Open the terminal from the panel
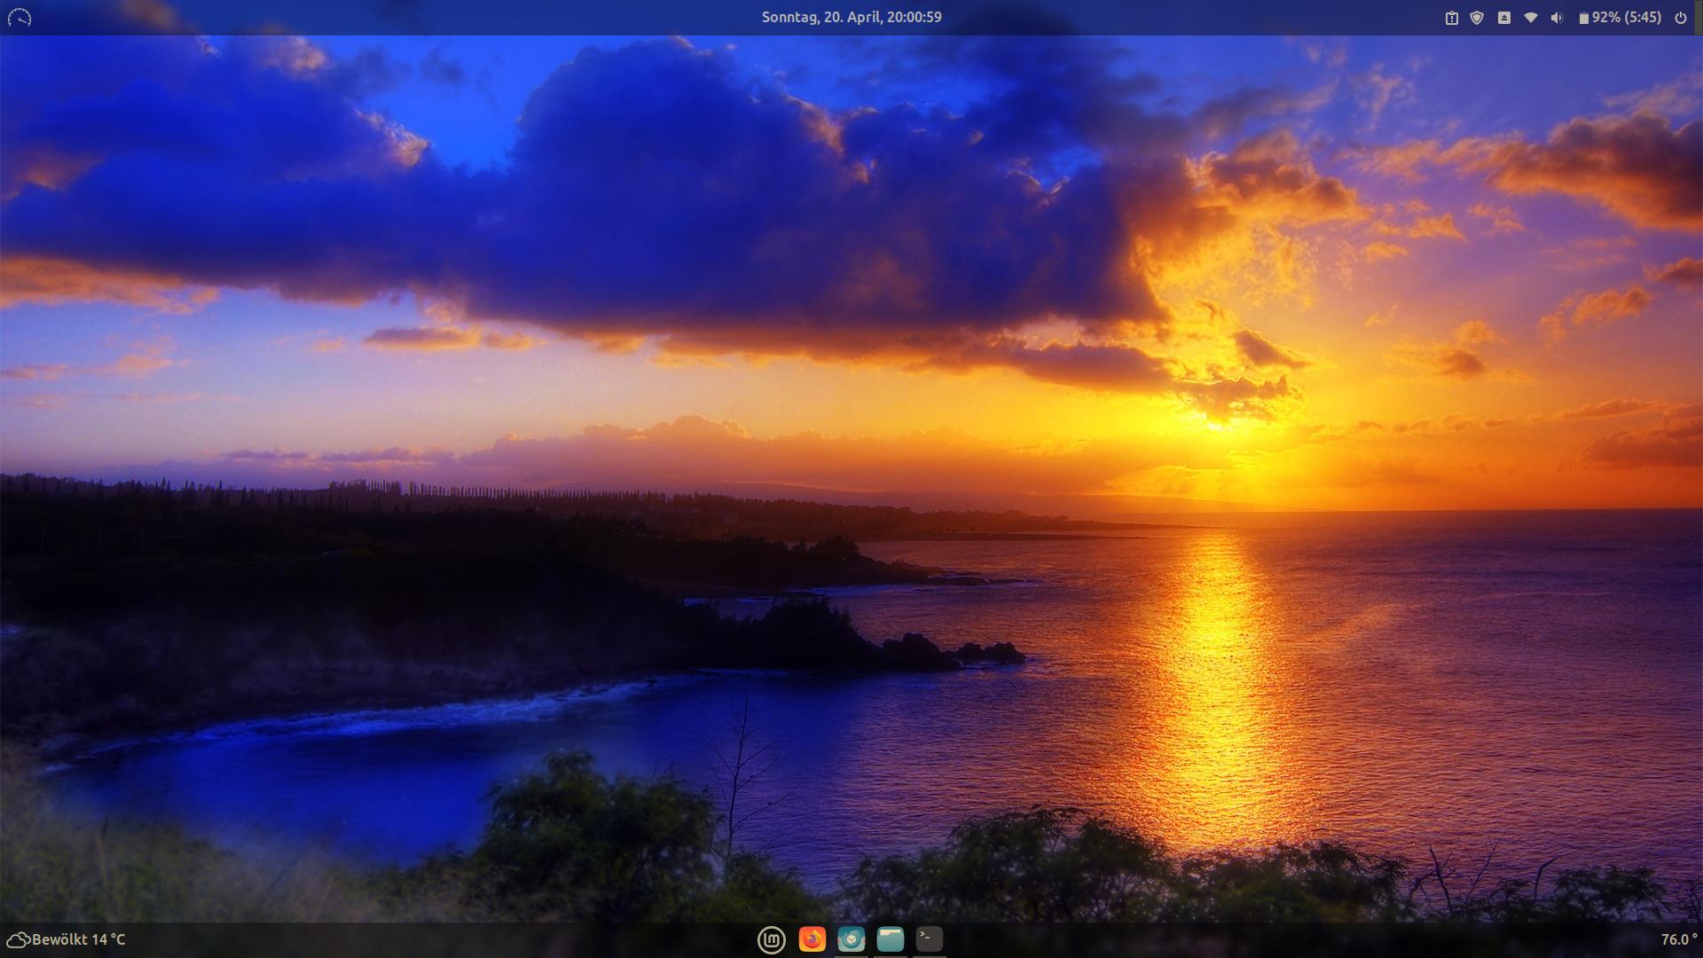 (929, 938)
